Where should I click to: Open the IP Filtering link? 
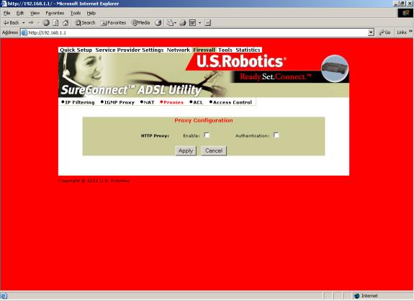point(78,102)
